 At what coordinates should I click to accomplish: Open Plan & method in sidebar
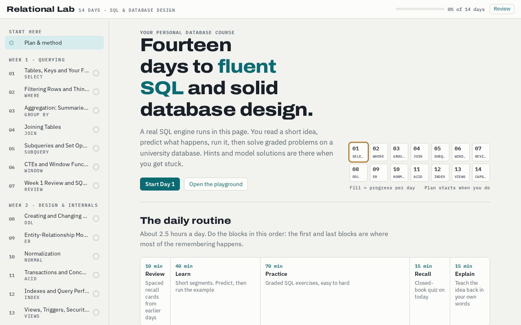click(54, 43)
